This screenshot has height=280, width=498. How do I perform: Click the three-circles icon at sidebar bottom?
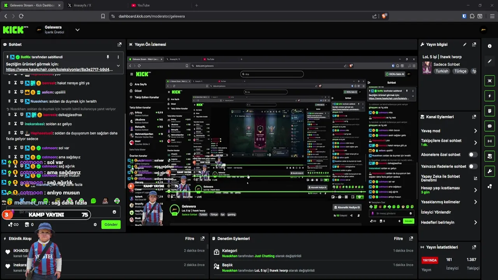click(x=489, y=186)
